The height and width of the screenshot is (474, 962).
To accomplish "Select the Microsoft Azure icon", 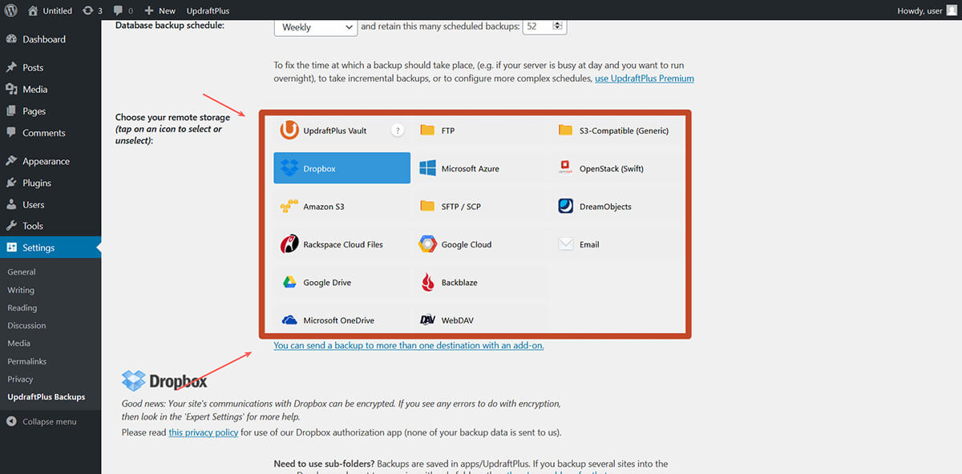I will [426, 168].
